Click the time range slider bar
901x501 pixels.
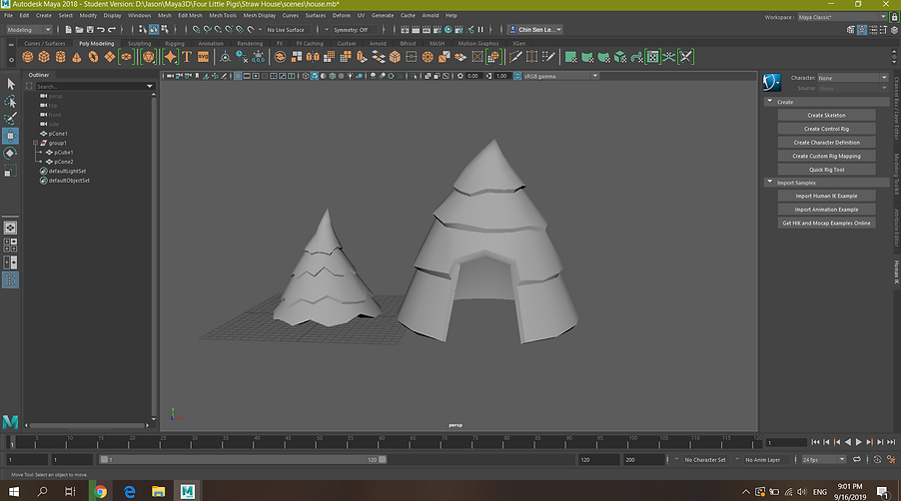point(243,460)
